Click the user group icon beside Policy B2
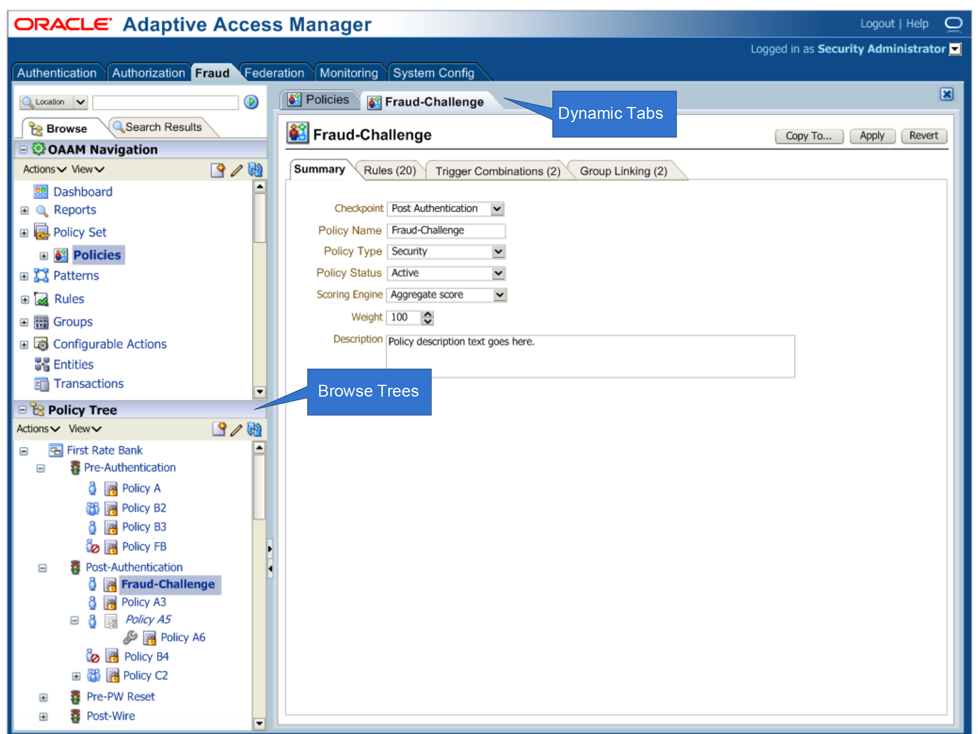This screenshot has width=978, height=734. coord(93,508)
